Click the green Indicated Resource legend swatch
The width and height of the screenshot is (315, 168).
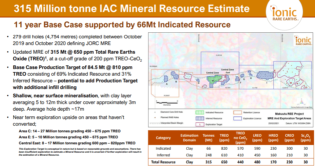200,112
